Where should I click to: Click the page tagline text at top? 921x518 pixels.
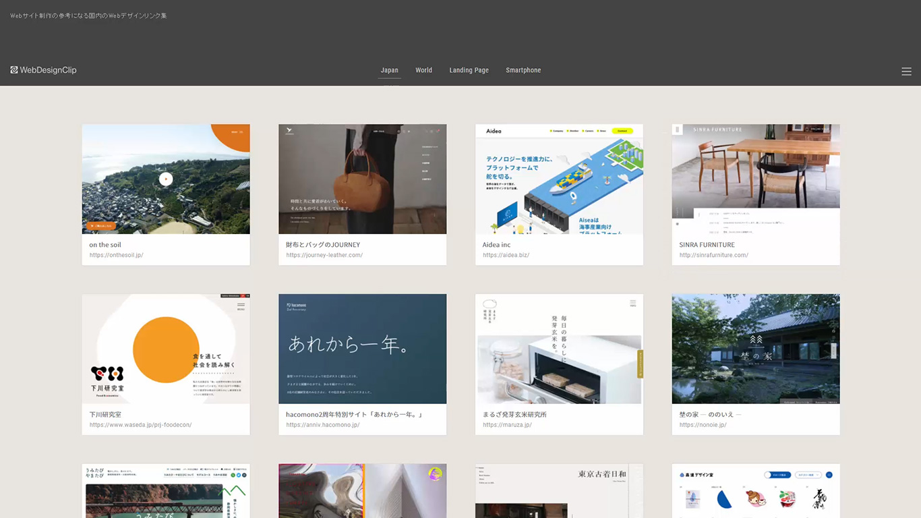point(88,16)
